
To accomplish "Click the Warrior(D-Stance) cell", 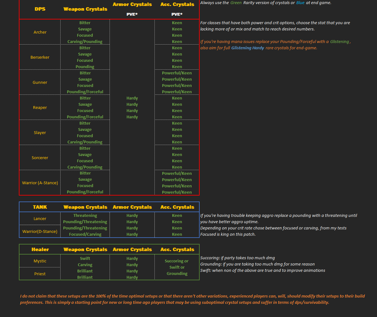I will 40,231.
